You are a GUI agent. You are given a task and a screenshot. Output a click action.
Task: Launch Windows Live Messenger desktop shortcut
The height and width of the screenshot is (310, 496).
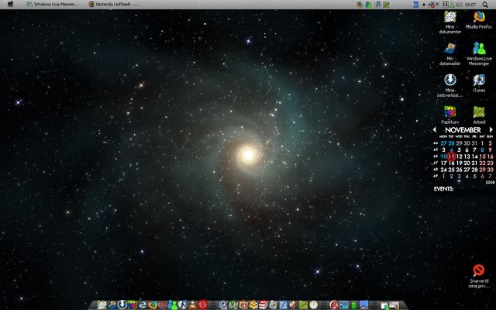point(479,48)
